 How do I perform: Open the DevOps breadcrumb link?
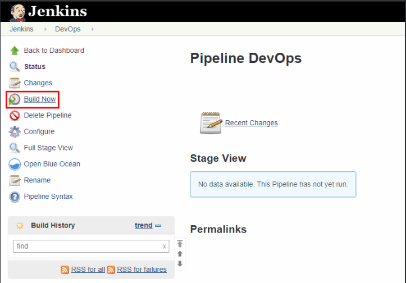68,29
